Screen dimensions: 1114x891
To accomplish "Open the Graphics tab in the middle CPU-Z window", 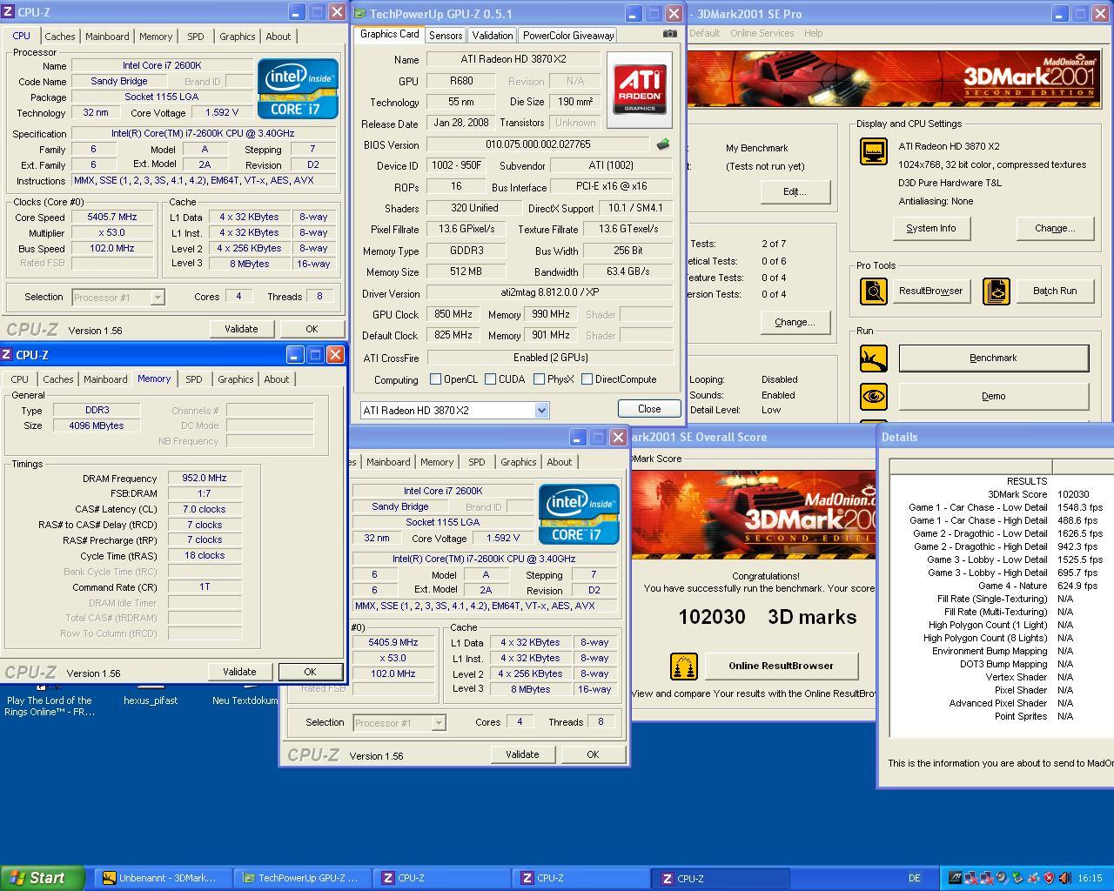I will click(x=518, y=462).
